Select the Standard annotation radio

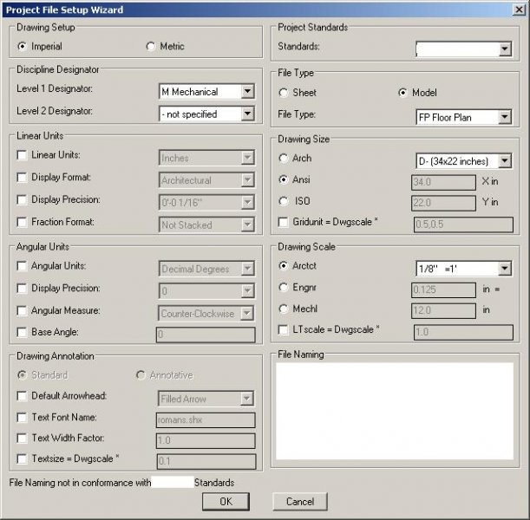click(22, 375)
